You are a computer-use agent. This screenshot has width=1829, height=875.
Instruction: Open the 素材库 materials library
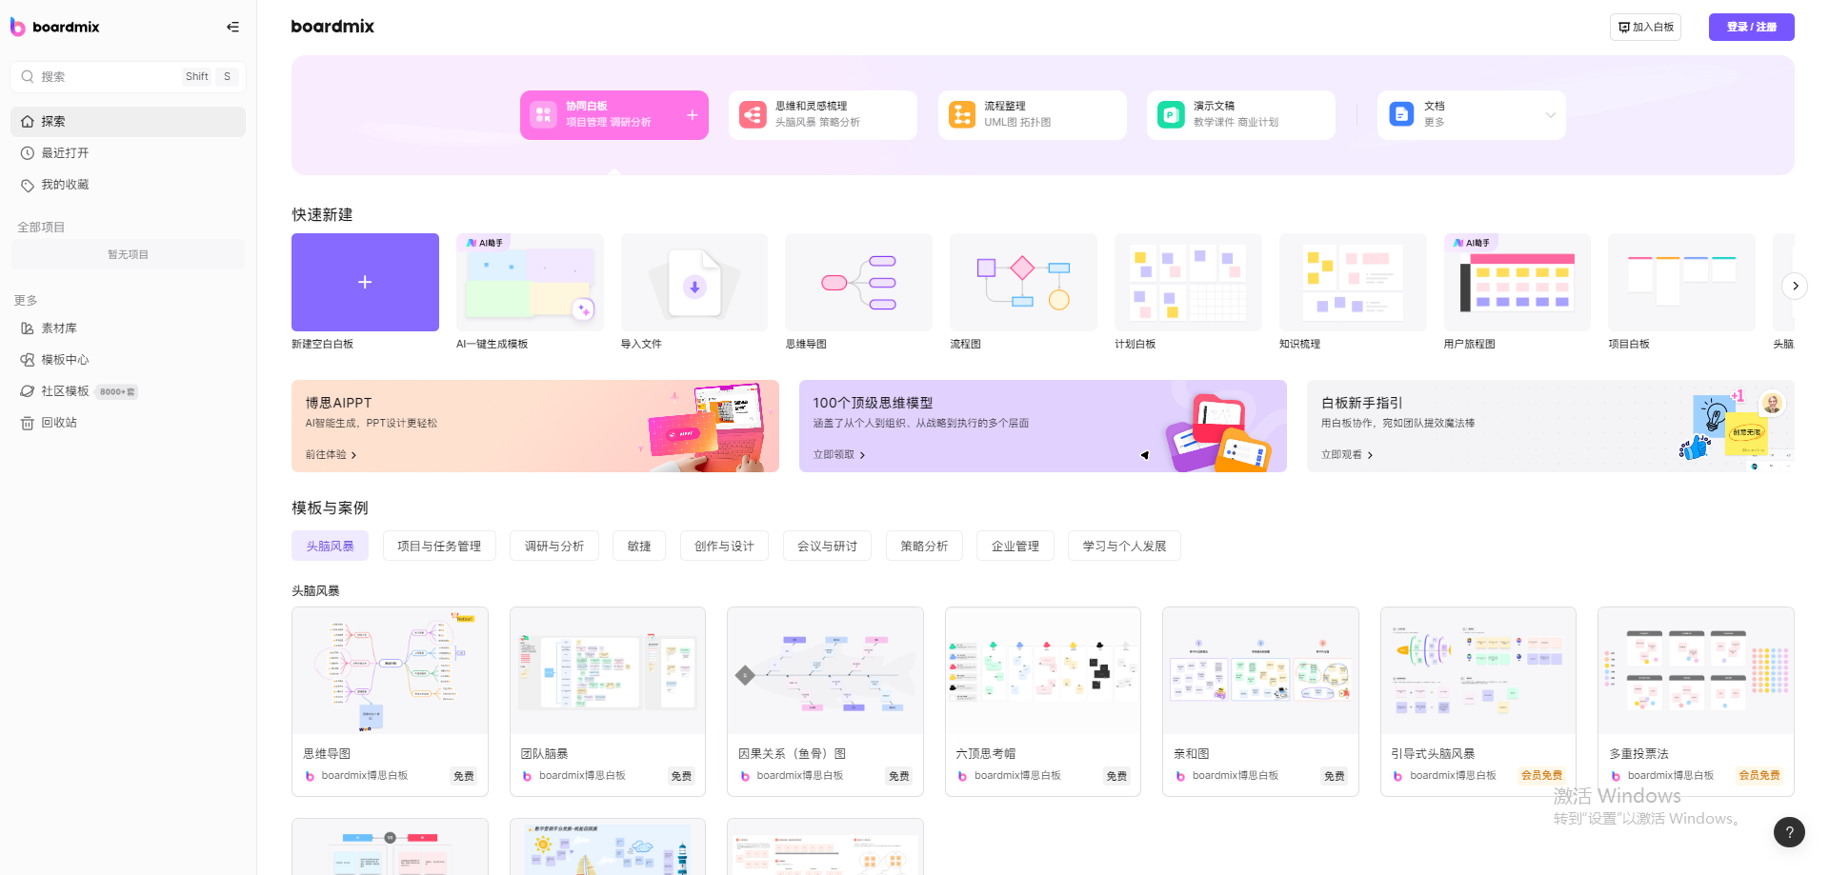pyautogui.click(x=58, y=328)
